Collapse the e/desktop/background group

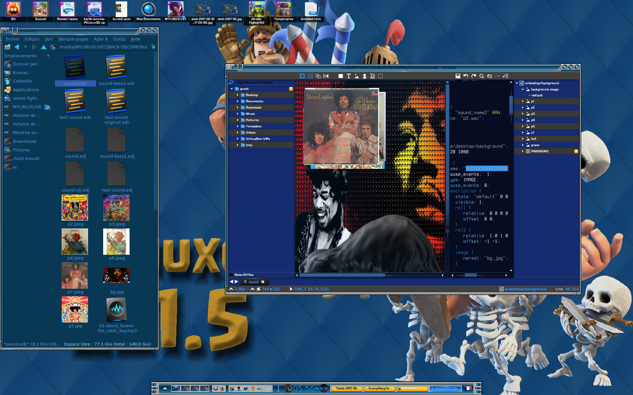[517, 83]
